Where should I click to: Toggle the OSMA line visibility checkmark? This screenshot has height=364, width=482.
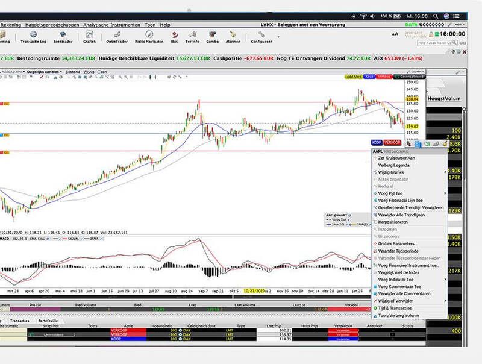(101, 239)
